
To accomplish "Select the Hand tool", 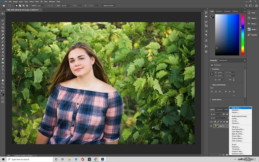I will pos(3,80).
